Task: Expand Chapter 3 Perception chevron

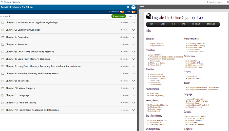Action: click(x=133, y=37)
